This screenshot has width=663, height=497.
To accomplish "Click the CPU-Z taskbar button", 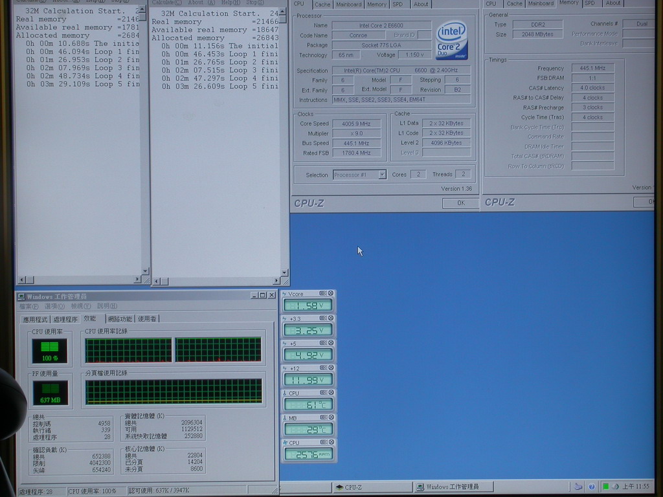I will coord(371,487).
